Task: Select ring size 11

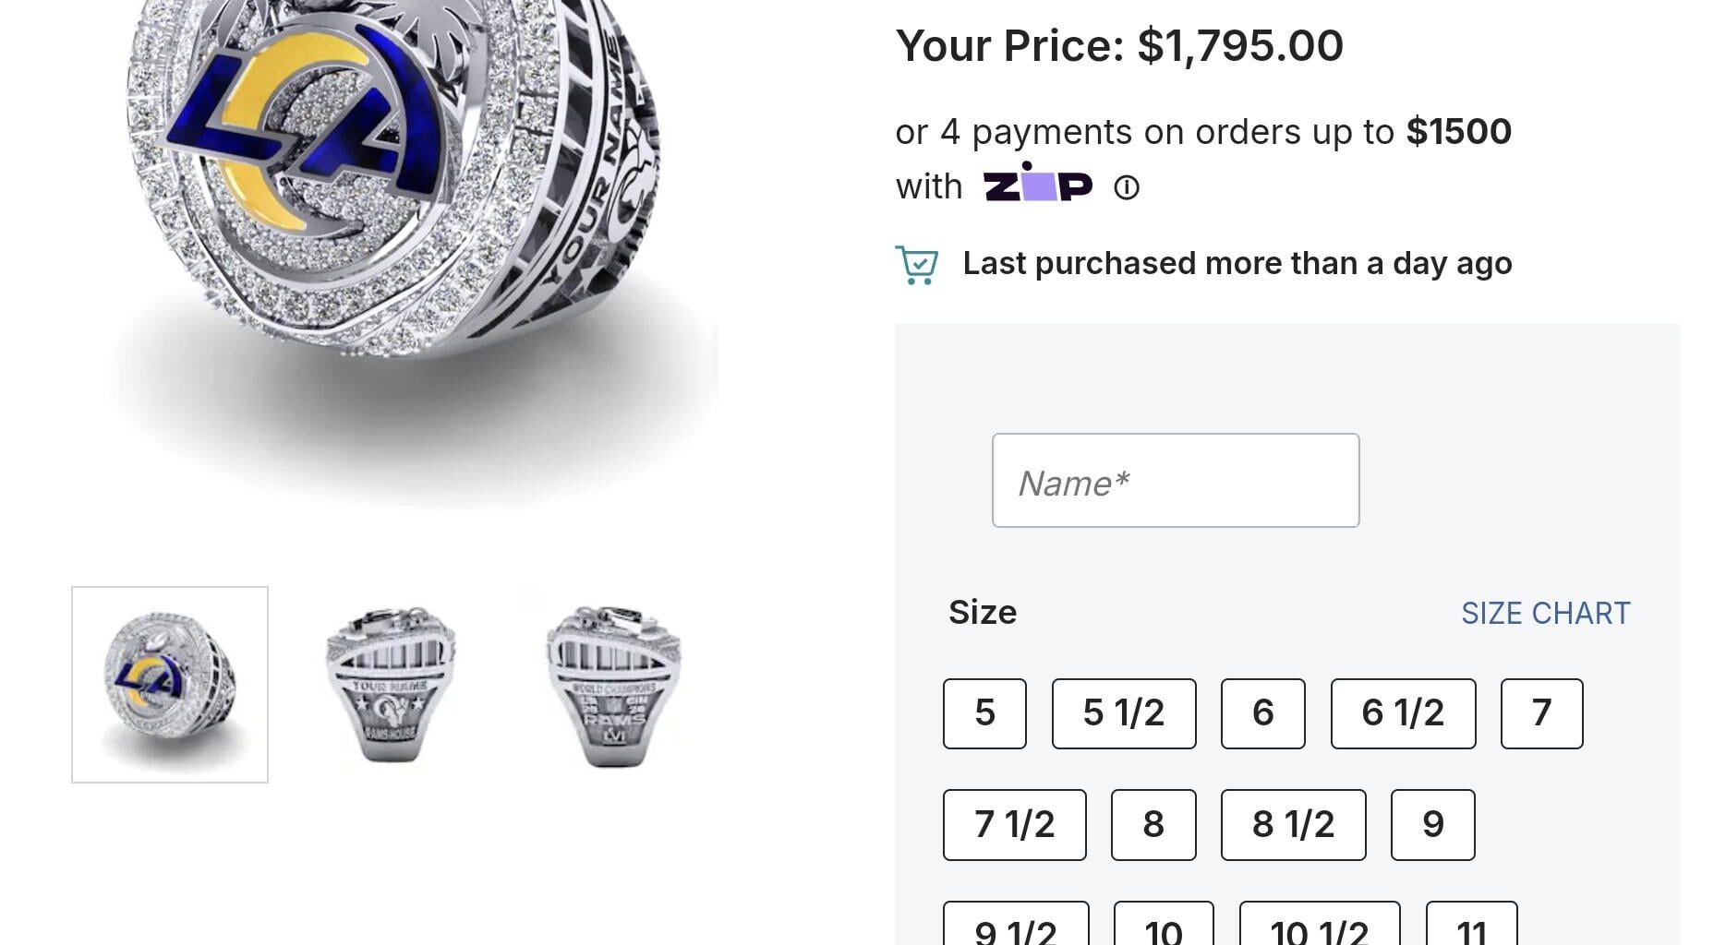Action: 1471,927
